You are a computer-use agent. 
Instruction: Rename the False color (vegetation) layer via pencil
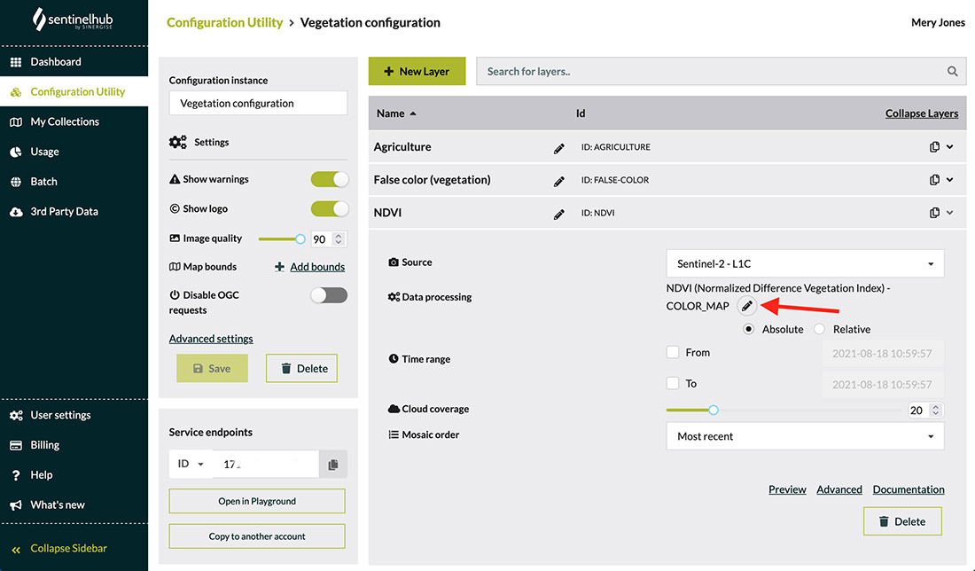559,181
